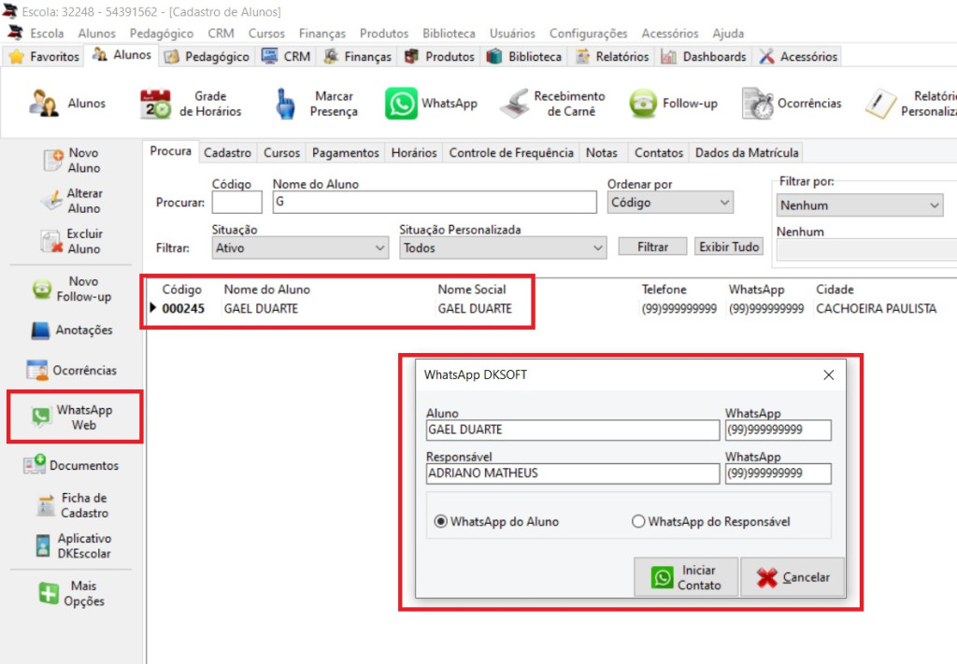Viewport: 957px width, 664px height.
Task: Open Ocorrências in left sidebar
Action: (72, 370)
